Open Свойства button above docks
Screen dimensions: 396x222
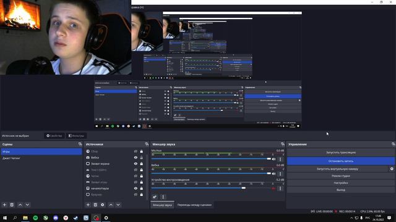coord(54,136)
